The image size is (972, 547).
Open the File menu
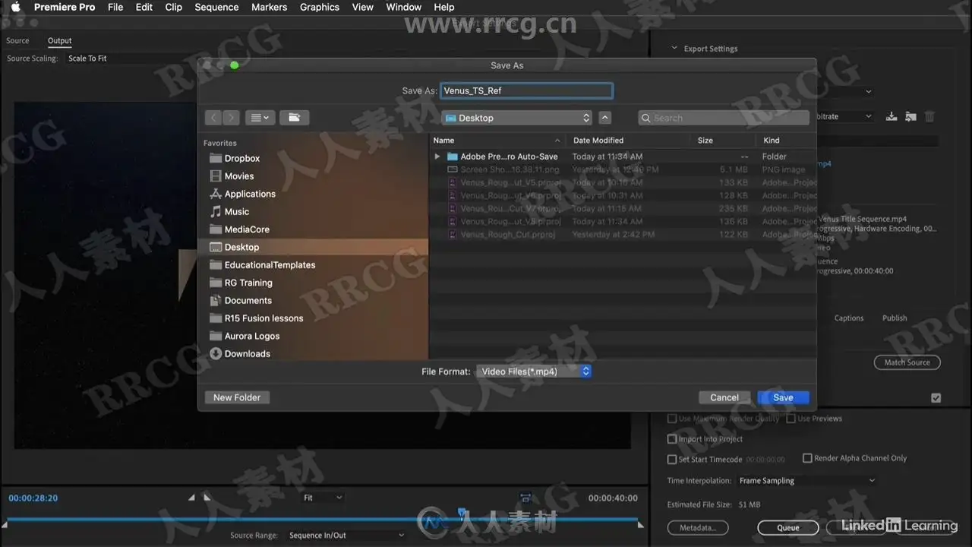tap(115, 7)
